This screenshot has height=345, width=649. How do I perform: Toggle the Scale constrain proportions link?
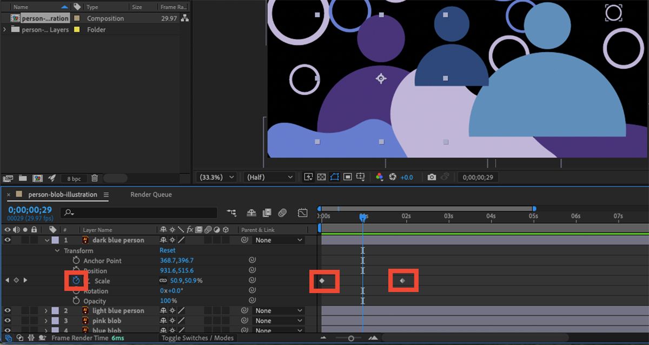click(163, 281)
